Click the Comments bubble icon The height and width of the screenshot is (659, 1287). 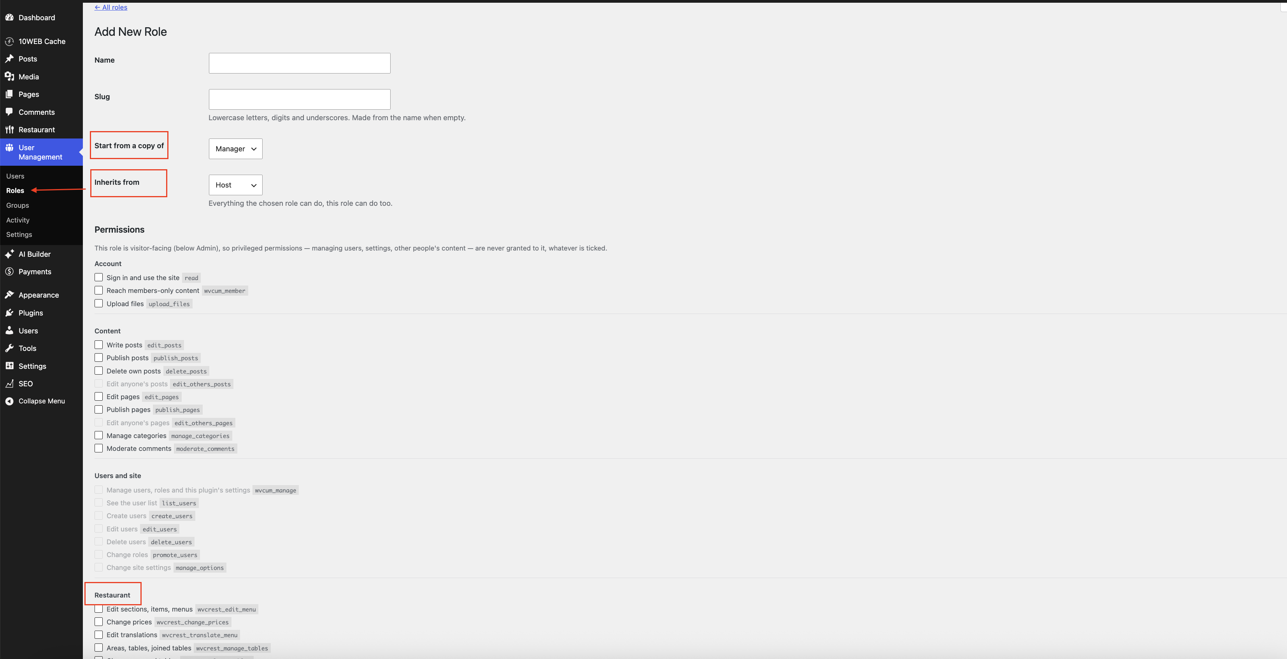pyautogui.click(x=9, y=112)
